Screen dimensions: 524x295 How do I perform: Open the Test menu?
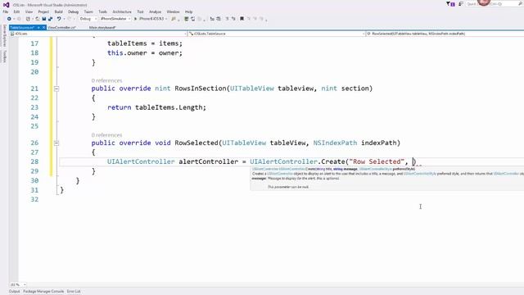[140, 11]
